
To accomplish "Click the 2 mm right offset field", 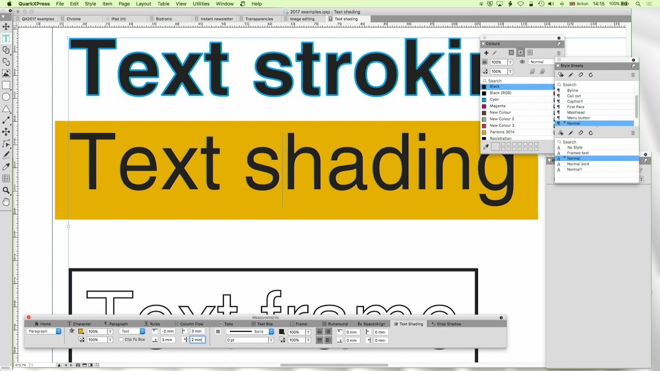I will click(197, 340).
